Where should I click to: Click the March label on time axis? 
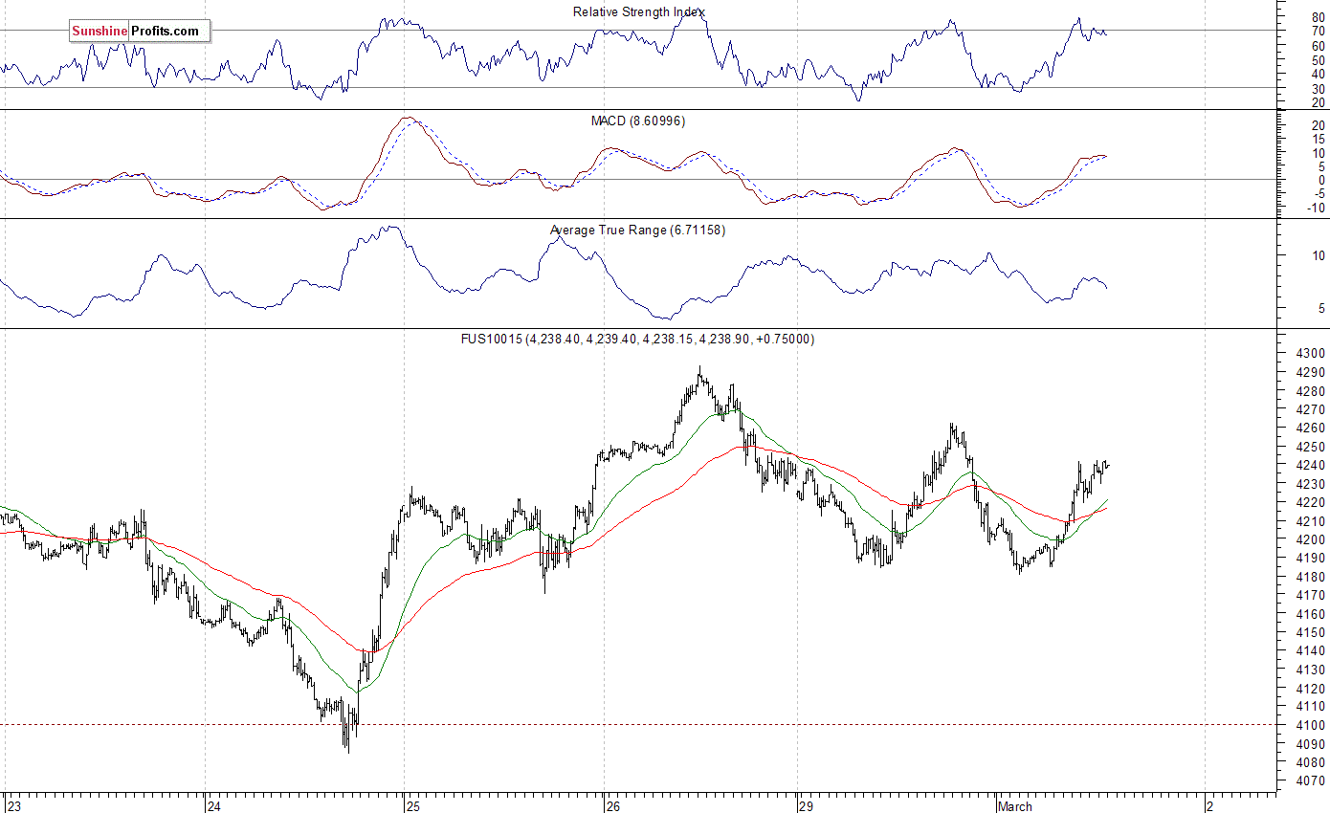point(1015,806)
